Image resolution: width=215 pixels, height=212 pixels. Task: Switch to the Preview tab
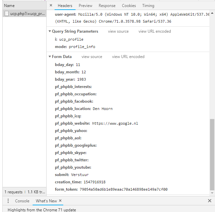86,6
